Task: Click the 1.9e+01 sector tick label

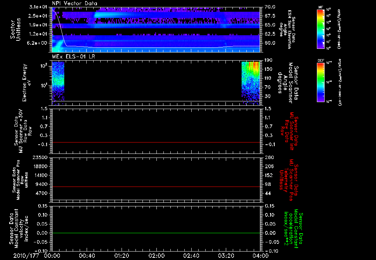Action: [38, 25]
